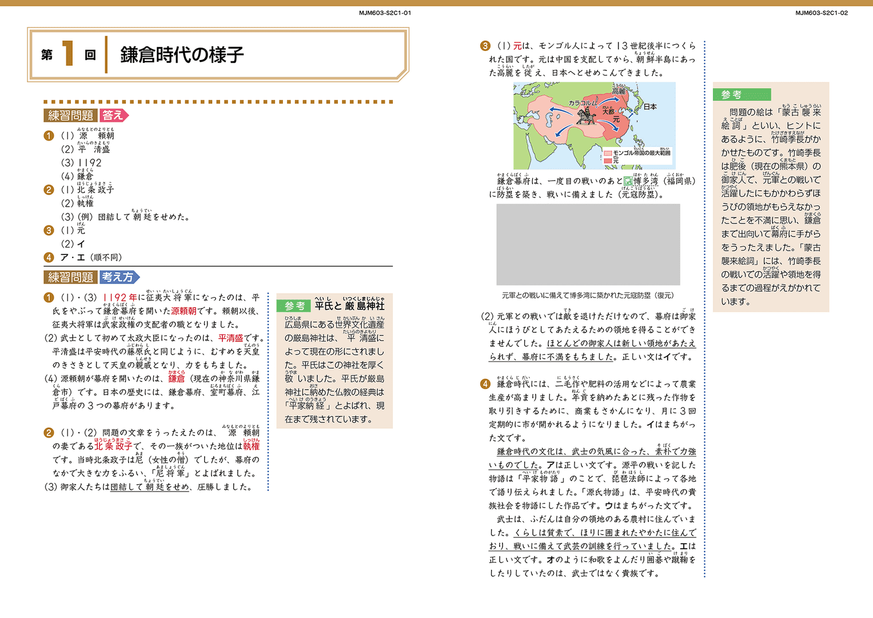
Task: Click the 大都 label on the map
Action: pyautogui.click(x=608, y=112)
